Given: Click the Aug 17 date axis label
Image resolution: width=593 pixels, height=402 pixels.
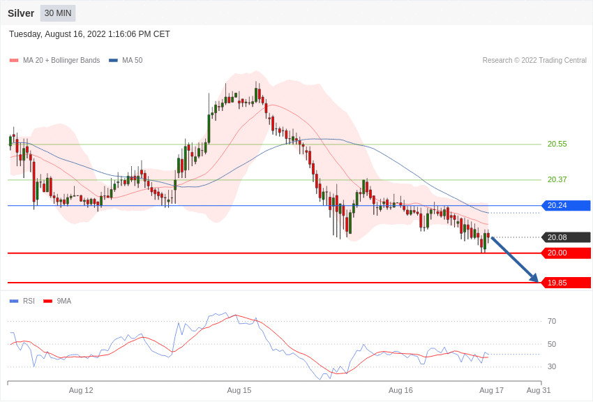Looking at the screenshot, I should point(491,390).
